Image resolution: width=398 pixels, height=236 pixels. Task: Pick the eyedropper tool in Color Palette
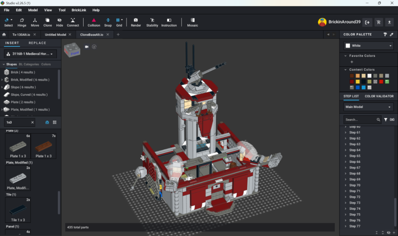391,35
